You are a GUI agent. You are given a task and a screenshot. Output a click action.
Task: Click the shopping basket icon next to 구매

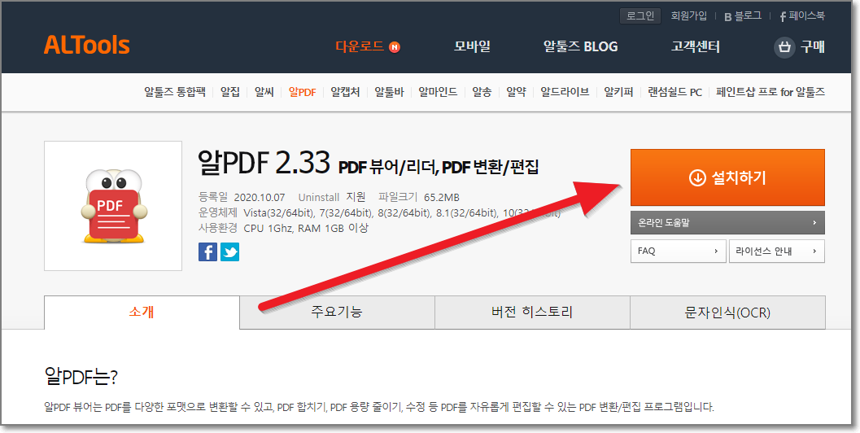pos(784,47)
